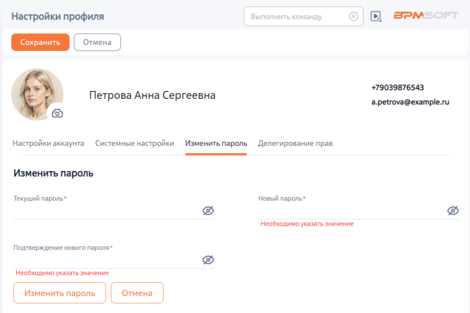Select the Изменить пароль tab
The width and height of the screenshot is (470, 313).
[216, 143]
